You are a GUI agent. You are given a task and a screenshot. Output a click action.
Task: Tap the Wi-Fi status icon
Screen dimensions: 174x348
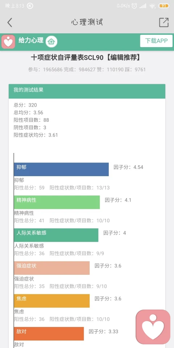[152, 6]
